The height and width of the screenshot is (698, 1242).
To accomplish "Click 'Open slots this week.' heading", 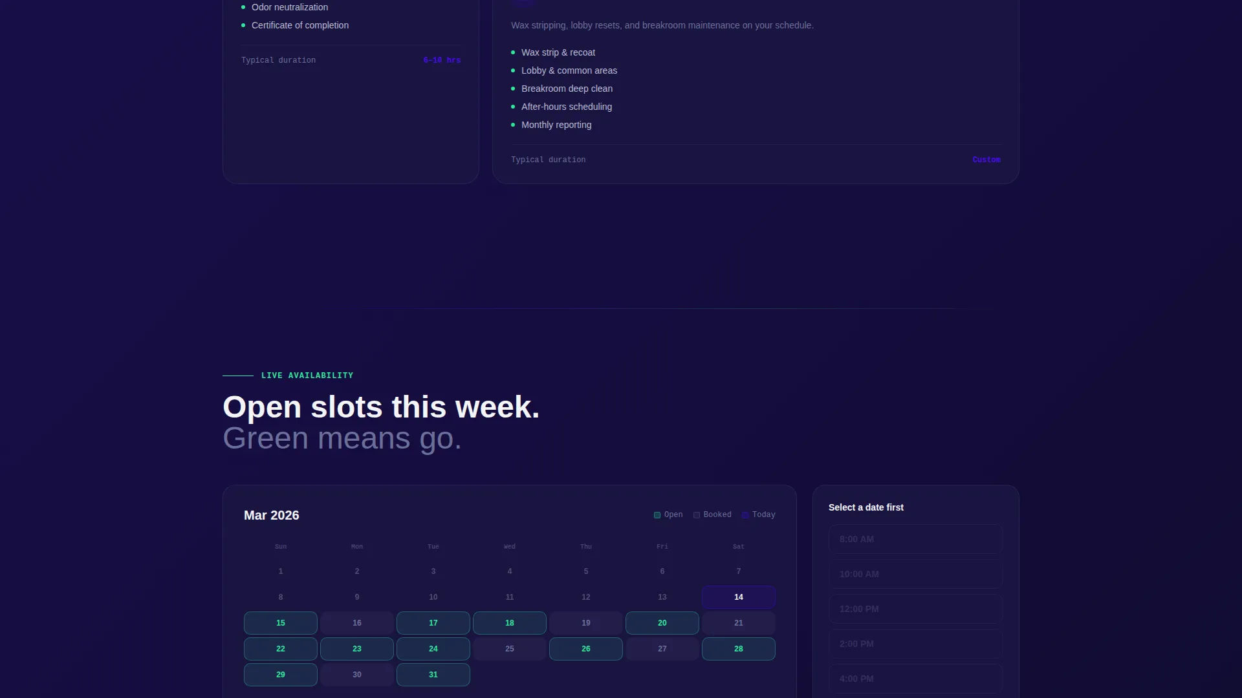I will [x=381, y=407].
